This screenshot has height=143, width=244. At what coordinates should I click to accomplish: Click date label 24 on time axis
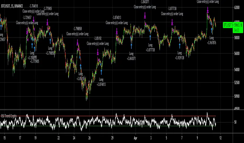pos(74,138)
